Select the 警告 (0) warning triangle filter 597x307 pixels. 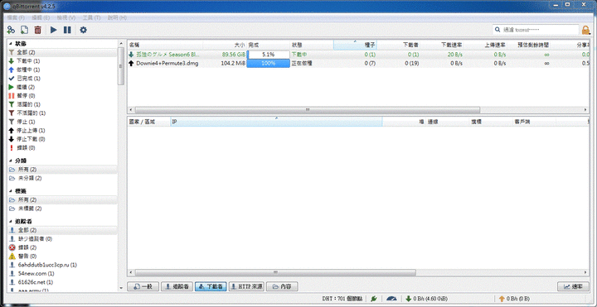click(x=62, y=257)
